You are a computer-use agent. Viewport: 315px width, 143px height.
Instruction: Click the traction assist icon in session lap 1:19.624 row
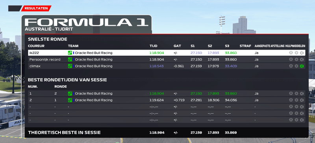tap(291, 100)
